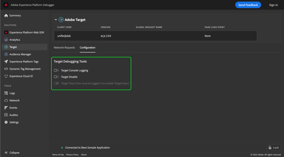Viewport: 284px width, 157px height.
Task: Toggle Target Console Logging switch
Action: (56, 70)
